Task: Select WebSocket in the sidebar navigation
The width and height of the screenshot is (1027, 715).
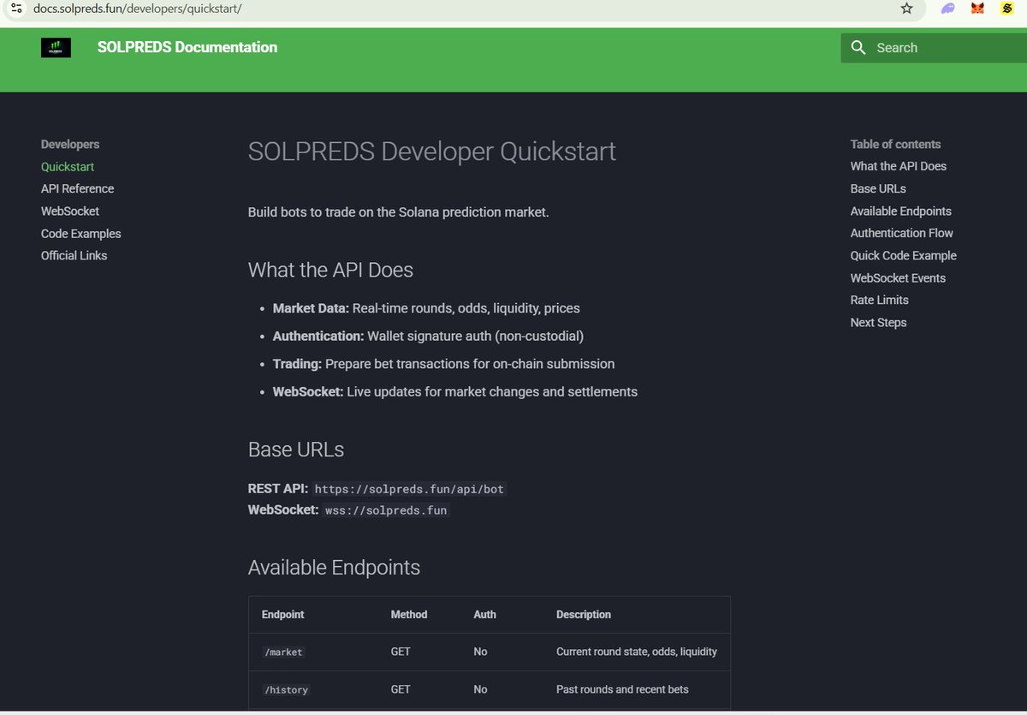Action: coord(69,211)
